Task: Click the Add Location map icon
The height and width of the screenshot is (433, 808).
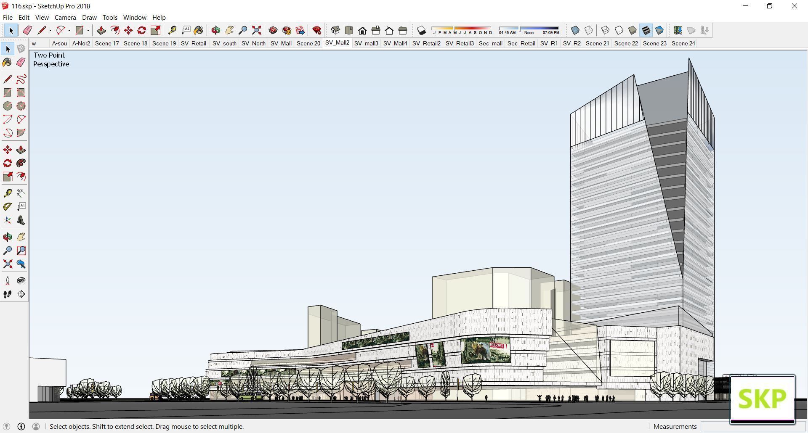Action: [x=678, y=30]
